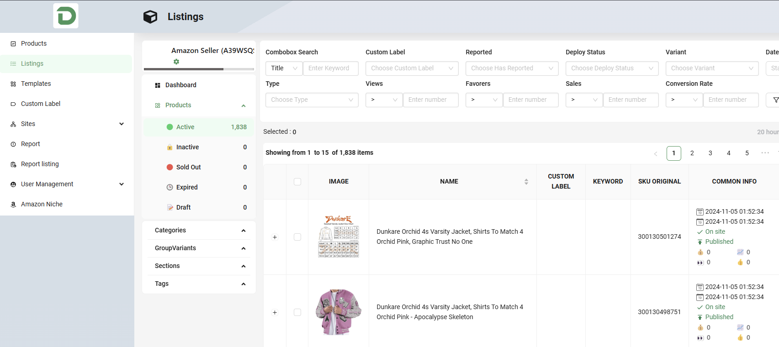Open Choose Type dropdown
The height and width of the screenshot is (347, 779).
click(x=312, y=100)
